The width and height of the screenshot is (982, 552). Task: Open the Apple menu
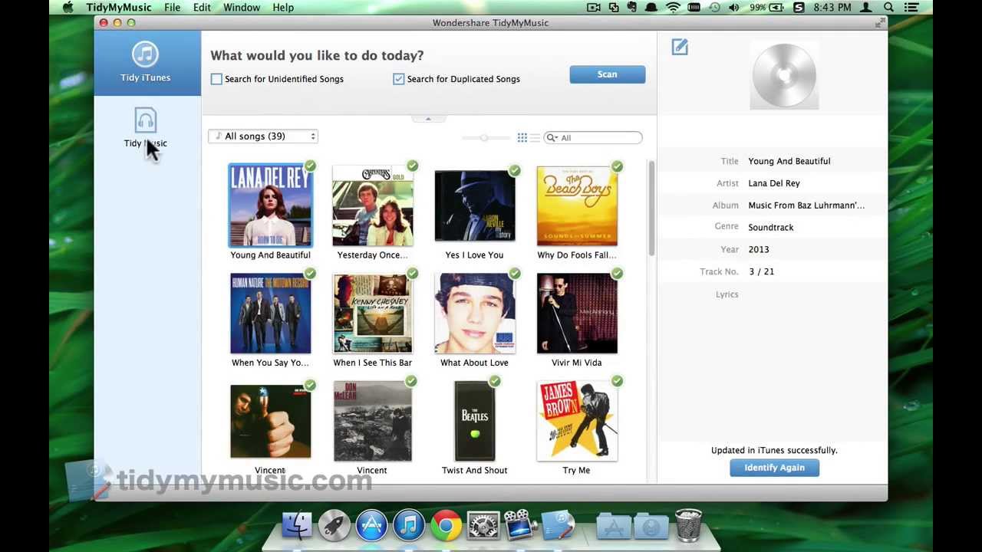pyautogui.click(x=68, y=8)
